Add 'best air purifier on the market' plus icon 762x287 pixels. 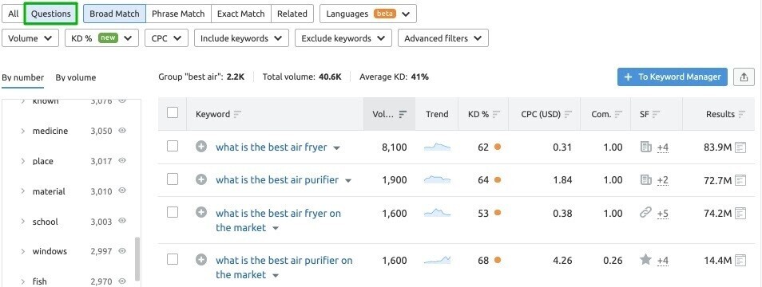(201, 260)
